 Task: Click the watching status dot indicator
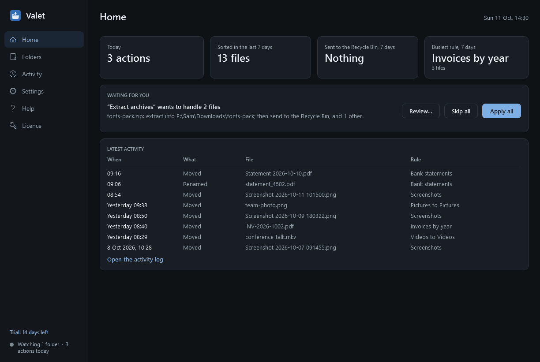pyautogui.click(x=12, y=344)
